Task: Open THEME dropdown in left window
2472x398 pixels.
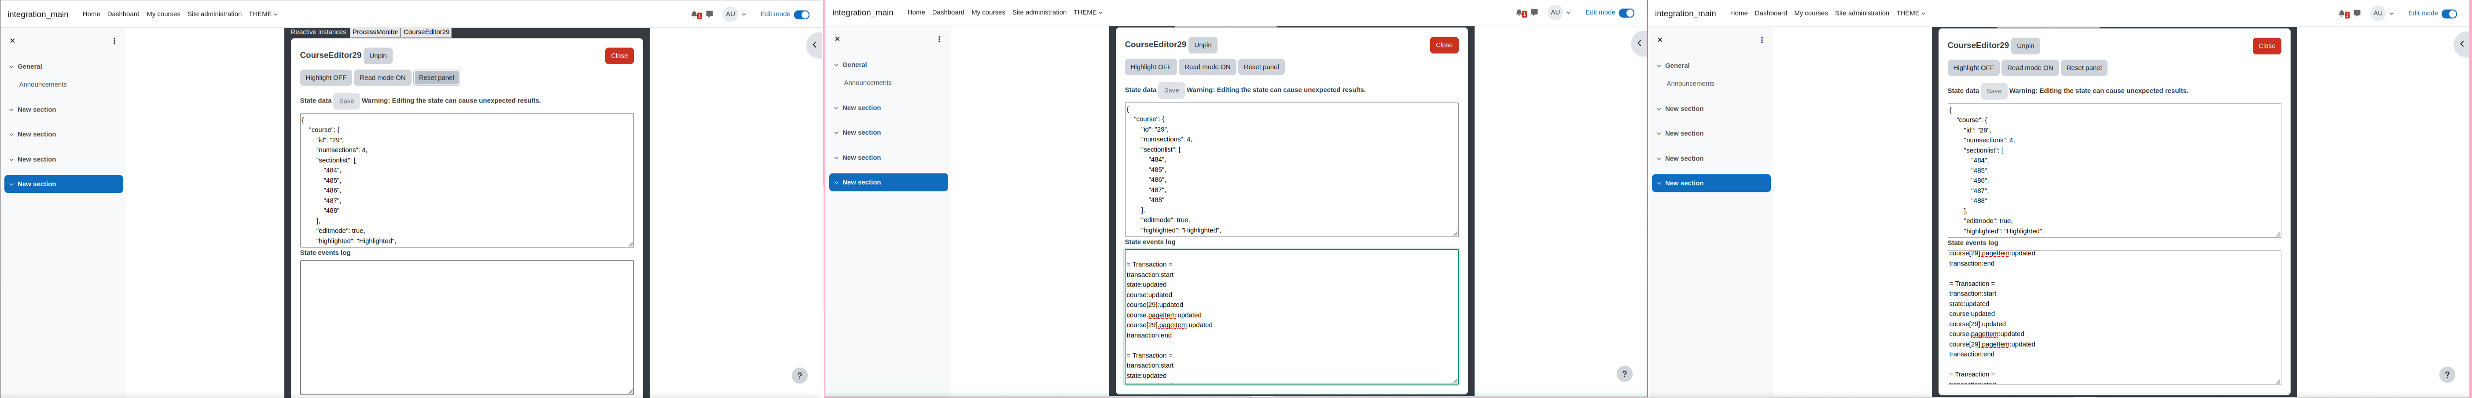Action: pos(263,15)
